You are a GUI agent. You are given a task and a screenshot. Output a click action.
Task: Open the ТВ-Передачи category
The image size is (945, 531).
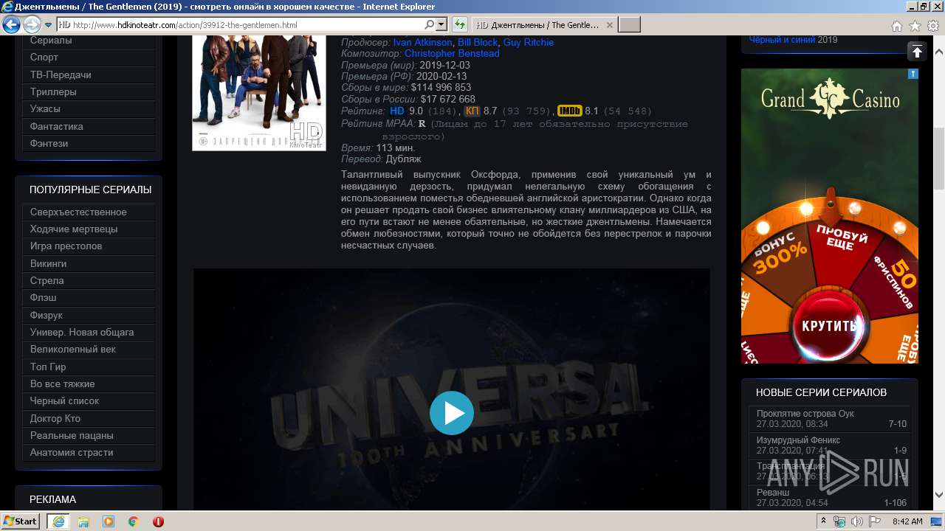click(x=89, y=74)
